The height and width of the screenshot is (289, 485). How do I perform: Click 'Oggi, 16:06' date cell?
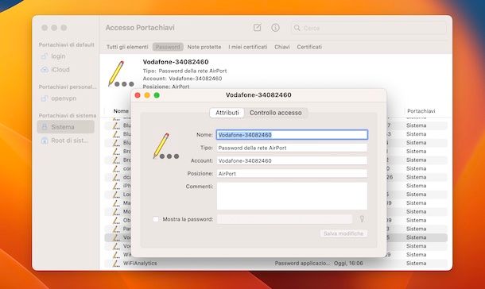(x=348, y=263)
